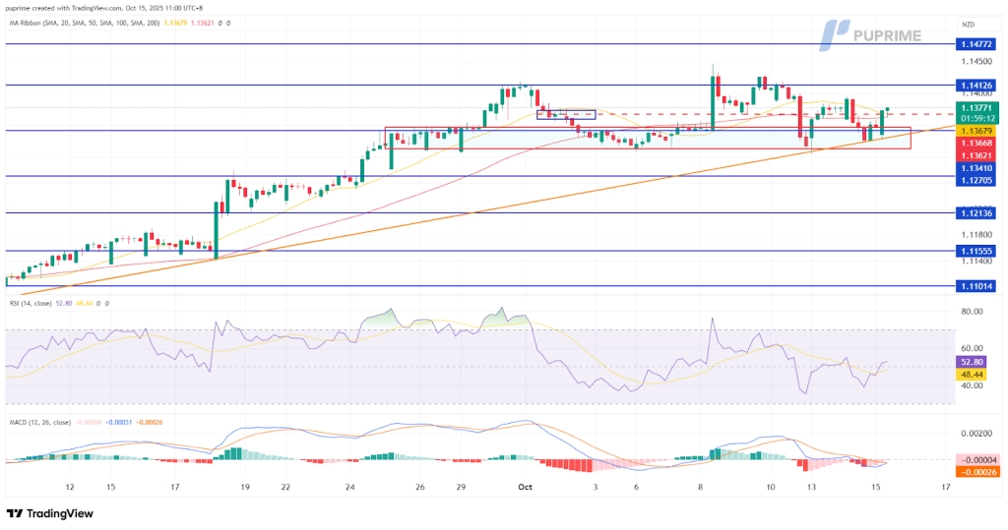The height and width of the screenshot is (530, 1008).
Task: Open the MACD (12, 26, close) legend
Action: [39, 422]
